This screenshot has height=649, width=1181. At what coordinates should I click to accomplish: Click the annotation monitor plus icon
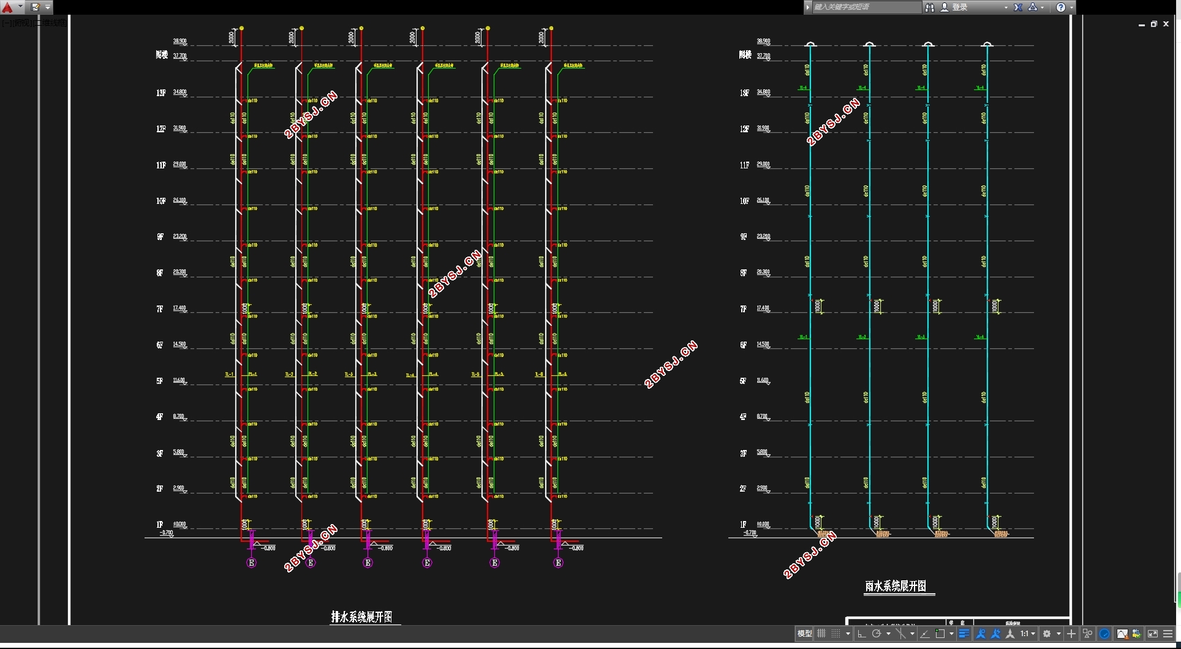[1071, 634]
